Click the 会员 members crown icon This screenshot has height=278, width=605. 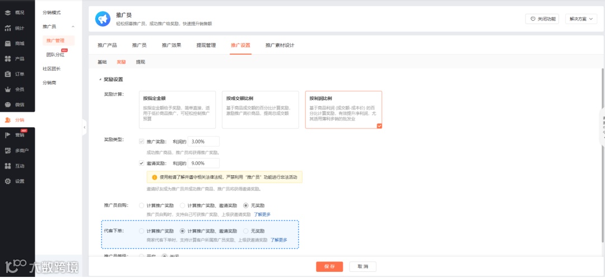(x=8, y=89)
